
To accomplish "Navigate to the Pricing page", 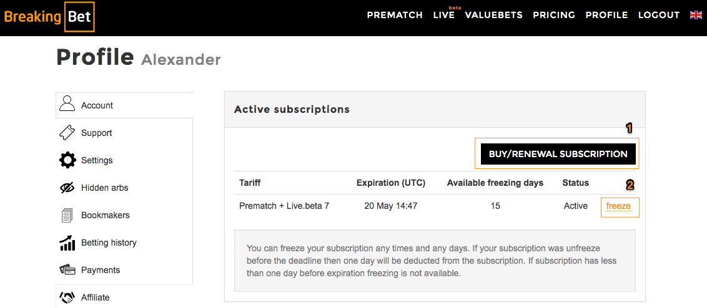I will [554, 15].
